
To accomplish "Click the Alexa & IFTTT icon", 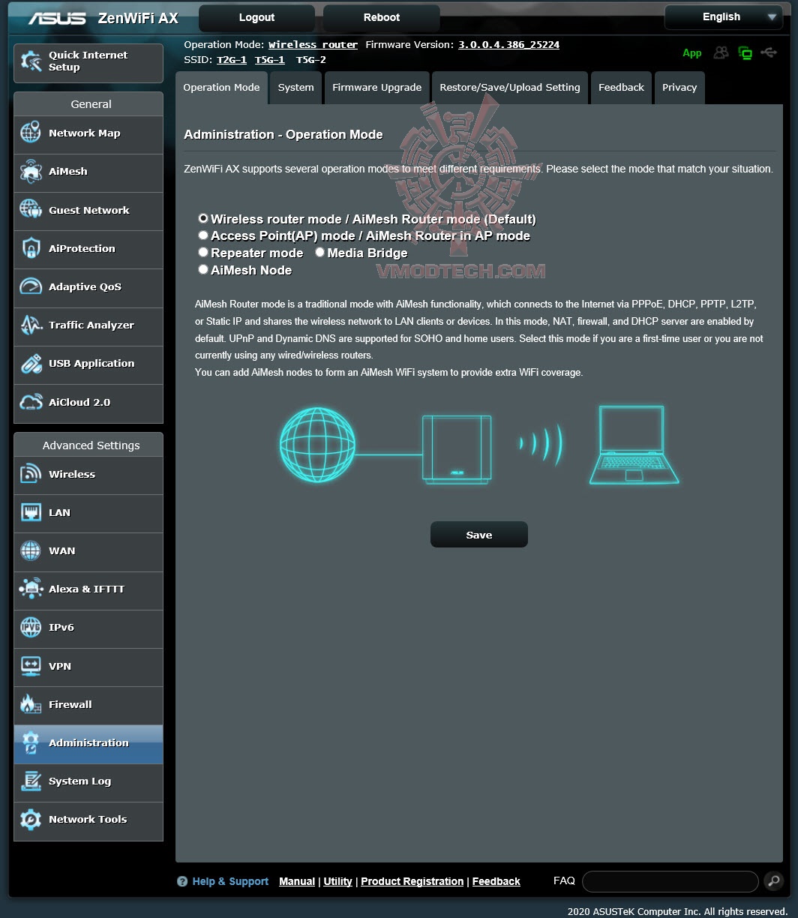I will [31, 589].
